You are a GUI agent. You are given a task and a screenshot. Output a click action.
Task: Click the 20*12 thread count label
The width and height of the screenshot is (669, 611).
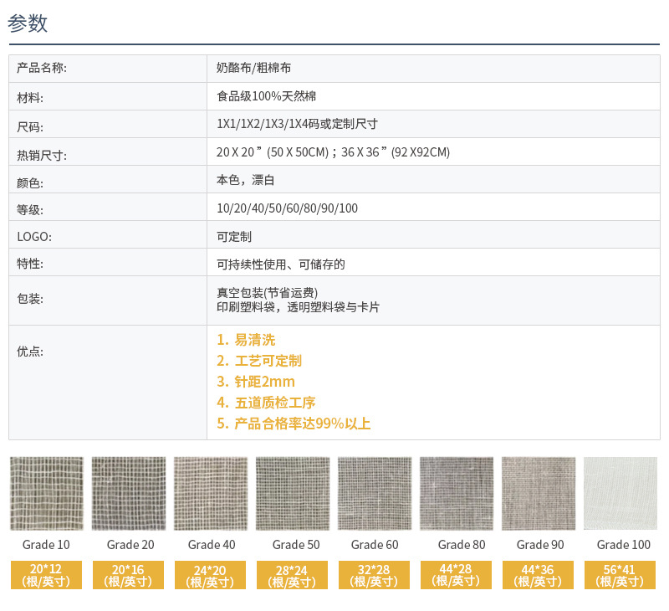click(46, 575)
